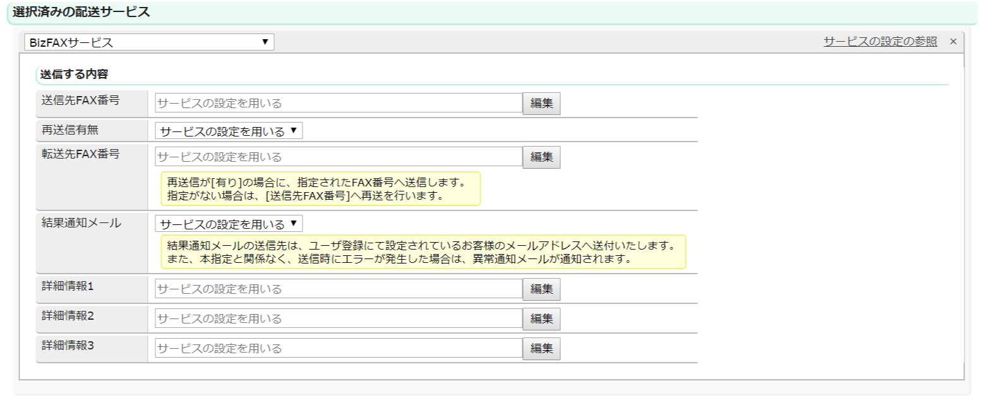The image size is (986, 412).
Task: Open the サービスの設定の参照 link
Action: 879,42
